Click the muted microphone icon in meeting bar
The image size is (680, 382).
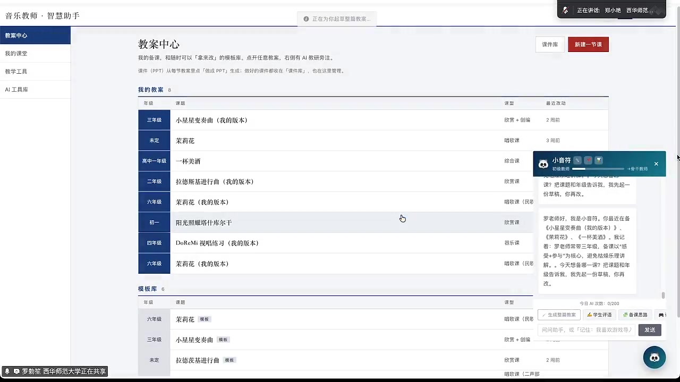point(566,10)
